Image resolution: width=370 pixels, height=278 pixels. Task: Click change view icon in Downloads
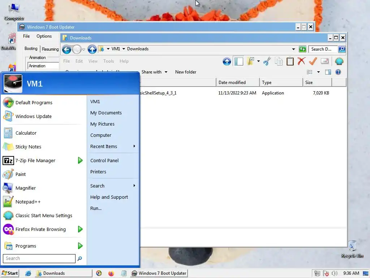[x=310, y=72]
